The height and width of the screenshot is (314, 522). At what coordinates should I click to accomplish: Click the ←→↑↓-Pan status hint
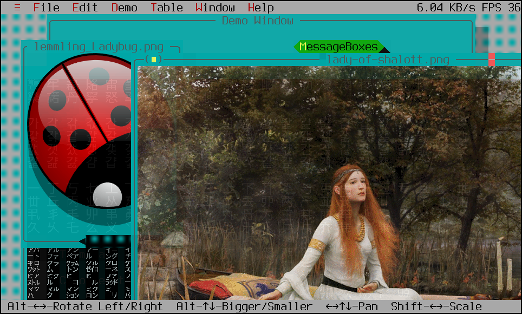351,306
